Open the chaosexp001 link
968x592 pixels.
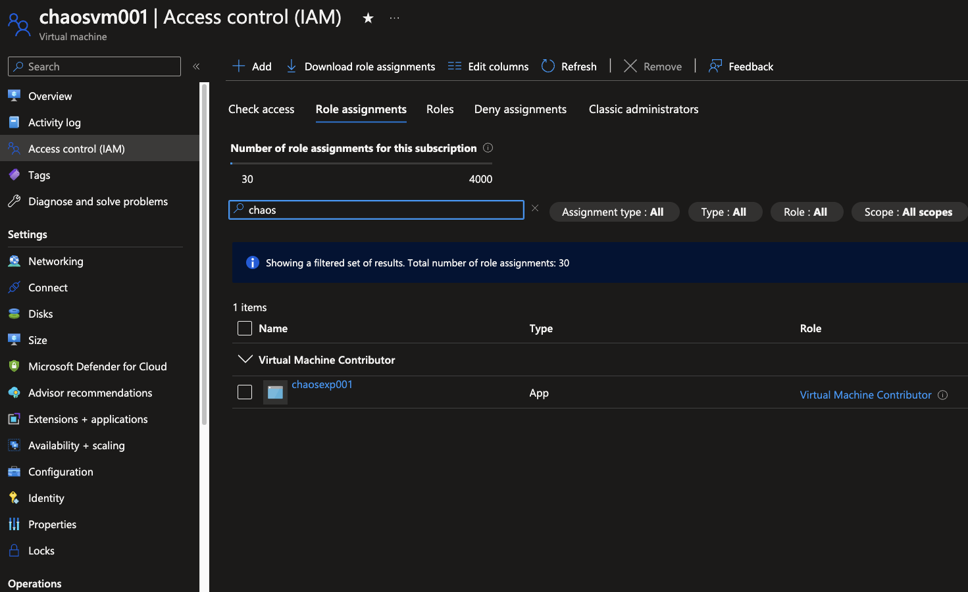[x=322, y=384]
